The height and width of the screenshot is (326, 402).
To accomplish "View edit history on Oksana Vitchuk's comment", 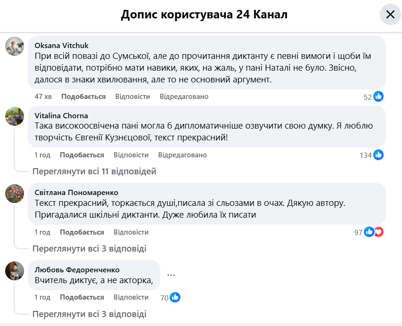I will [x=184, y=97].
